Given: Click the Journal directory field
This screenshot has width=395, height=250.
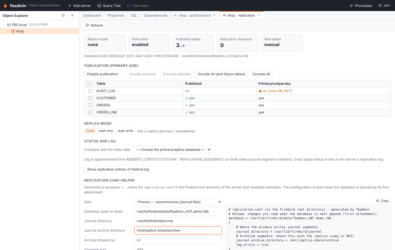Looking at the screenshot, I should [178, 221].
